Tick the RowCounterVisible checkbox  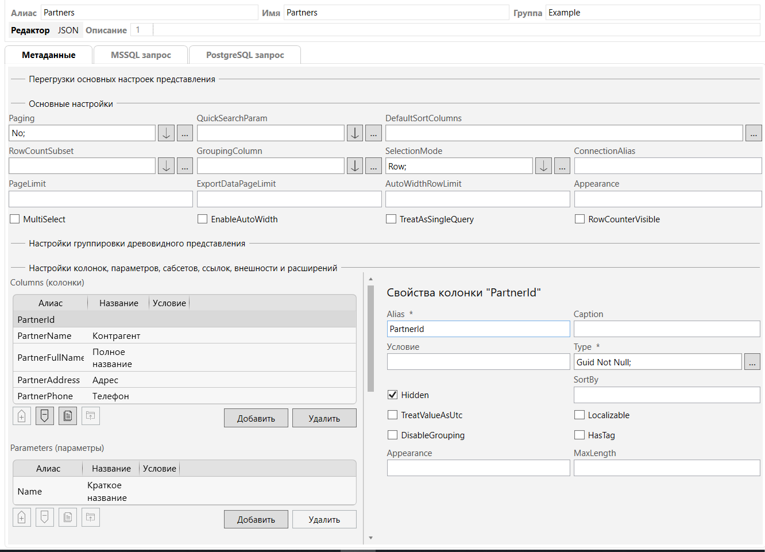(580, 219)
